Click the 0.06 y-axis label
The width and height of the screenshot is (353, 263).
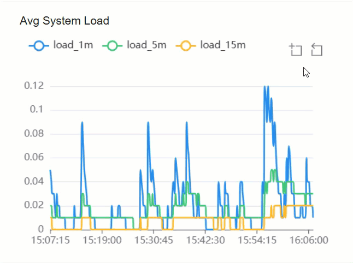click(33, 158)
